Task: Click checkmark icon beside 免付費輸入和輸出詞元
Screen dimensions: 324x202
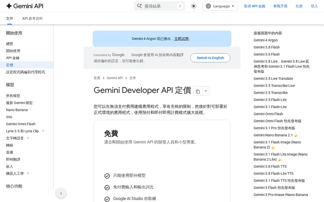Action: pyautogui.click(x=107, y=187)
